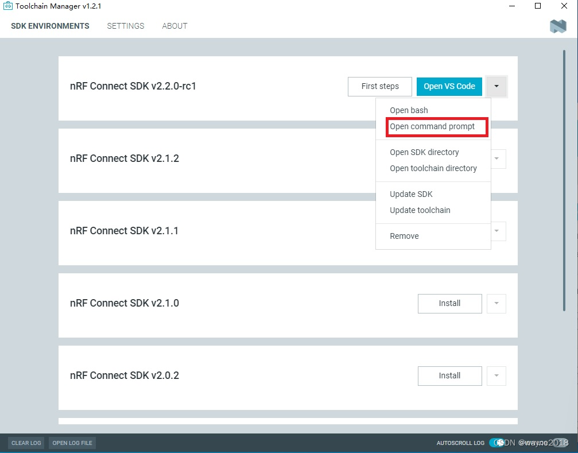Click First steps for v2.2.0-rc1
Image resolution: width=578 pixels, height=453 pixels.
(x=380, y=86)
